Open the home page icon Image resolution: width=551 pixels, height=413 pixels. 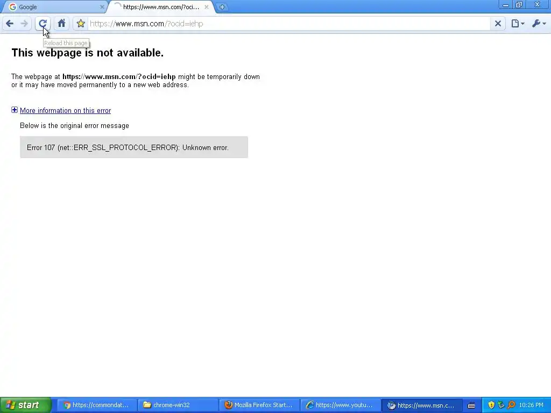pyautogui.click(x=61, y=24)
